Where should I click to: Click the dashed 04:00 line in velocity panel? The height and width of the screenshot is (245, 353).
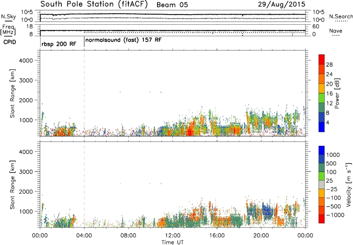(84, 184)
